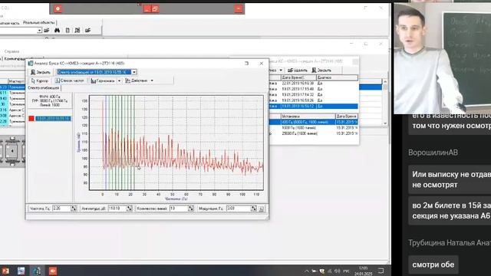Show hidden system tray icons chevron
This screenshot has width=491, height=276.
pos(307,271)
